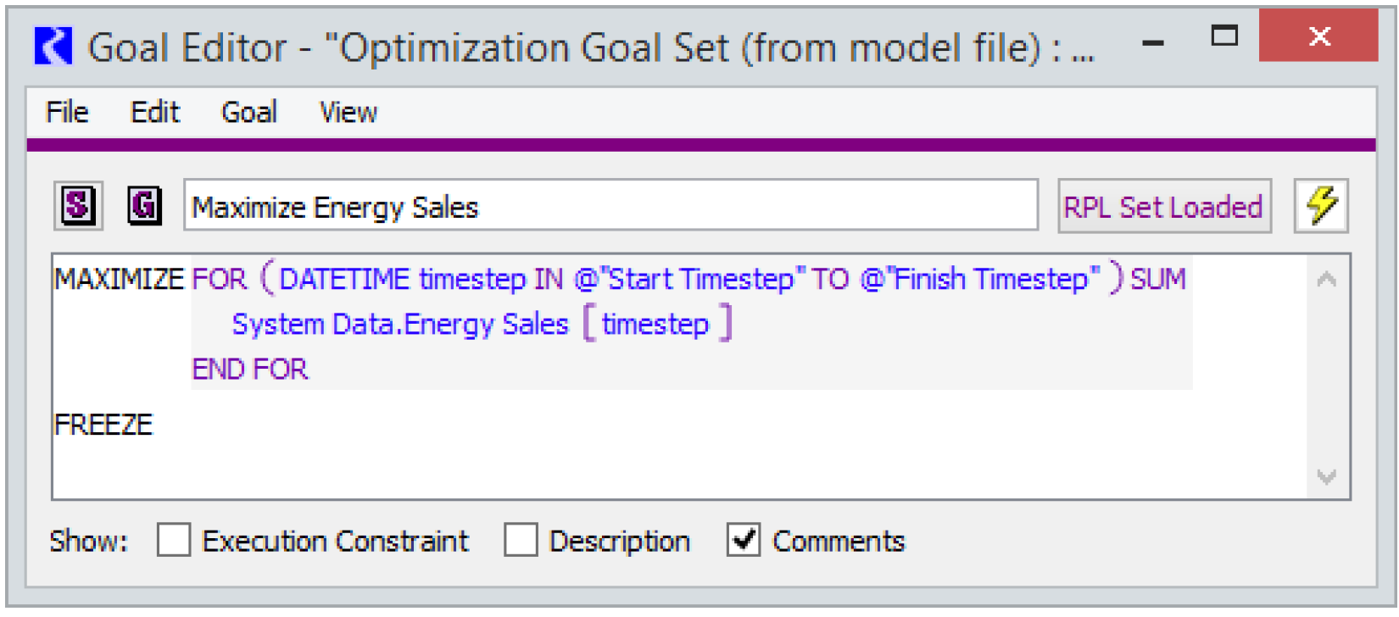
Task: Select the MAXIMIZE statement keyword
Action: tap(119, 279)
